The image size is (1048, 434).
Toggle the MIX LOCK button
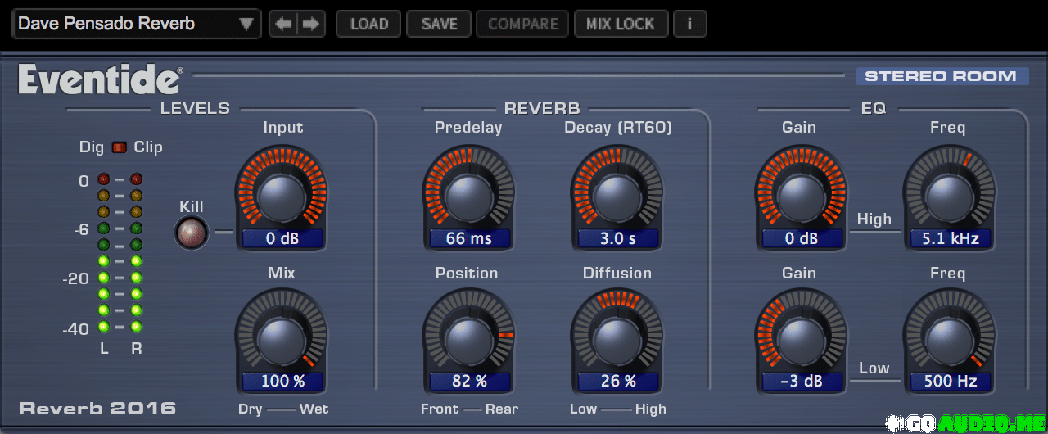coord(621,25)
